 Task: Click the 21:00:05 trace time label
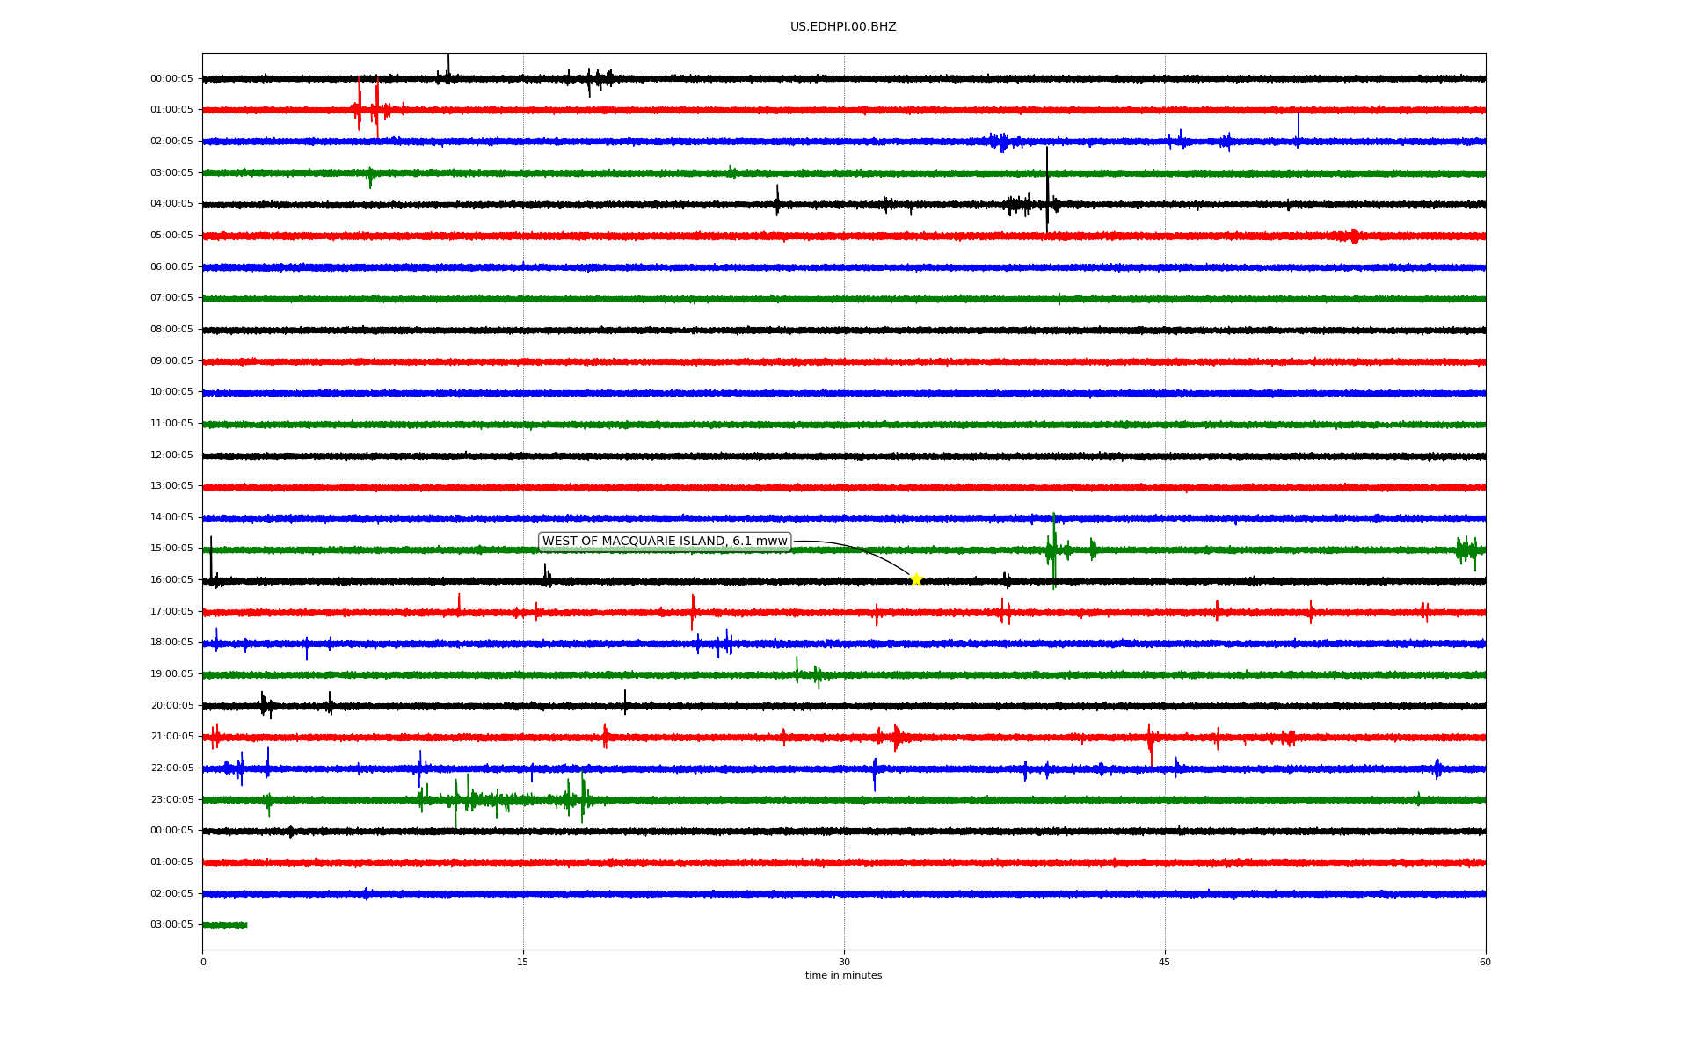point(171,737)
